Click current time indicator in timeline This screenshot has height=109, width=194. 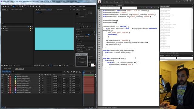point(84,72)
